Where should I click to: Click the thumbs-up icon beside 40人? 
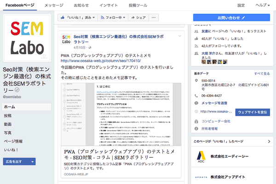[x=196, y=39]
